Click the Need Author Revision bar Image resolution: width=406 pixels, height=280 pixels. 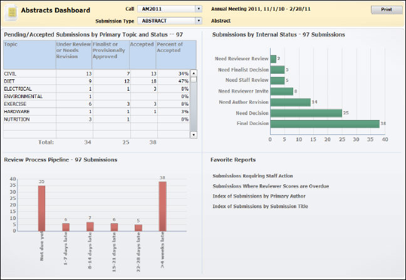pos(290,102)
